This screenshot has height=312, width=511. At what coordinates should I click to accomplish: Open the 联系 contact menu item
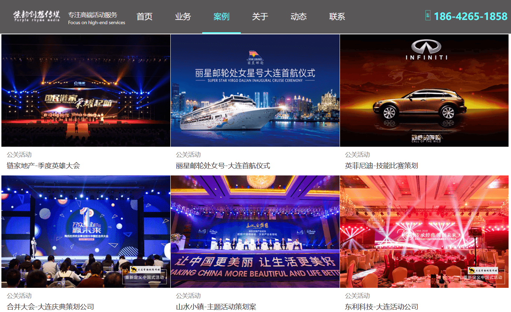point(337,16)
